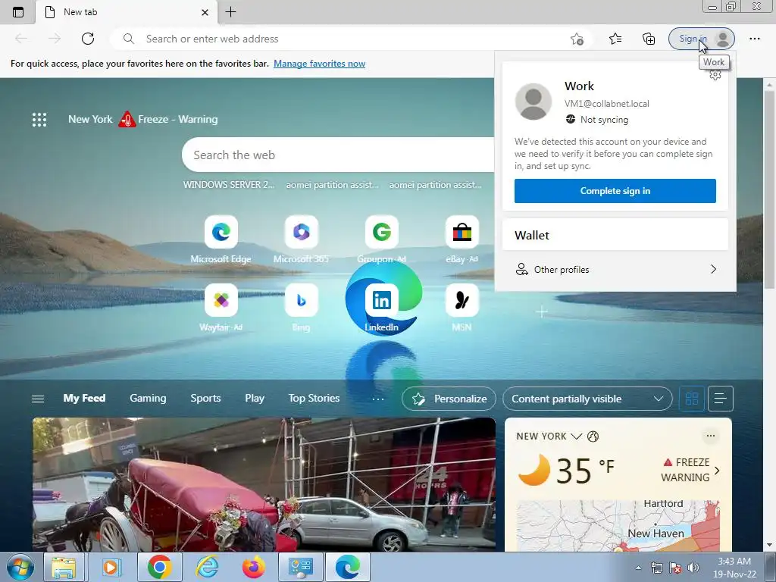The width and height of the screenshot is (776, 582).
Task: Open a new tab with plus button
Action: [230, 12]
